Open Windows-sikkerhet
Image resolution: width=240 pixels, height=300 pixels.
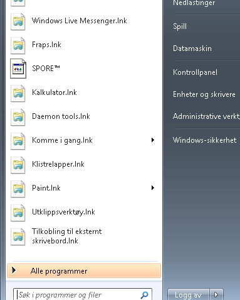[204, 140]
